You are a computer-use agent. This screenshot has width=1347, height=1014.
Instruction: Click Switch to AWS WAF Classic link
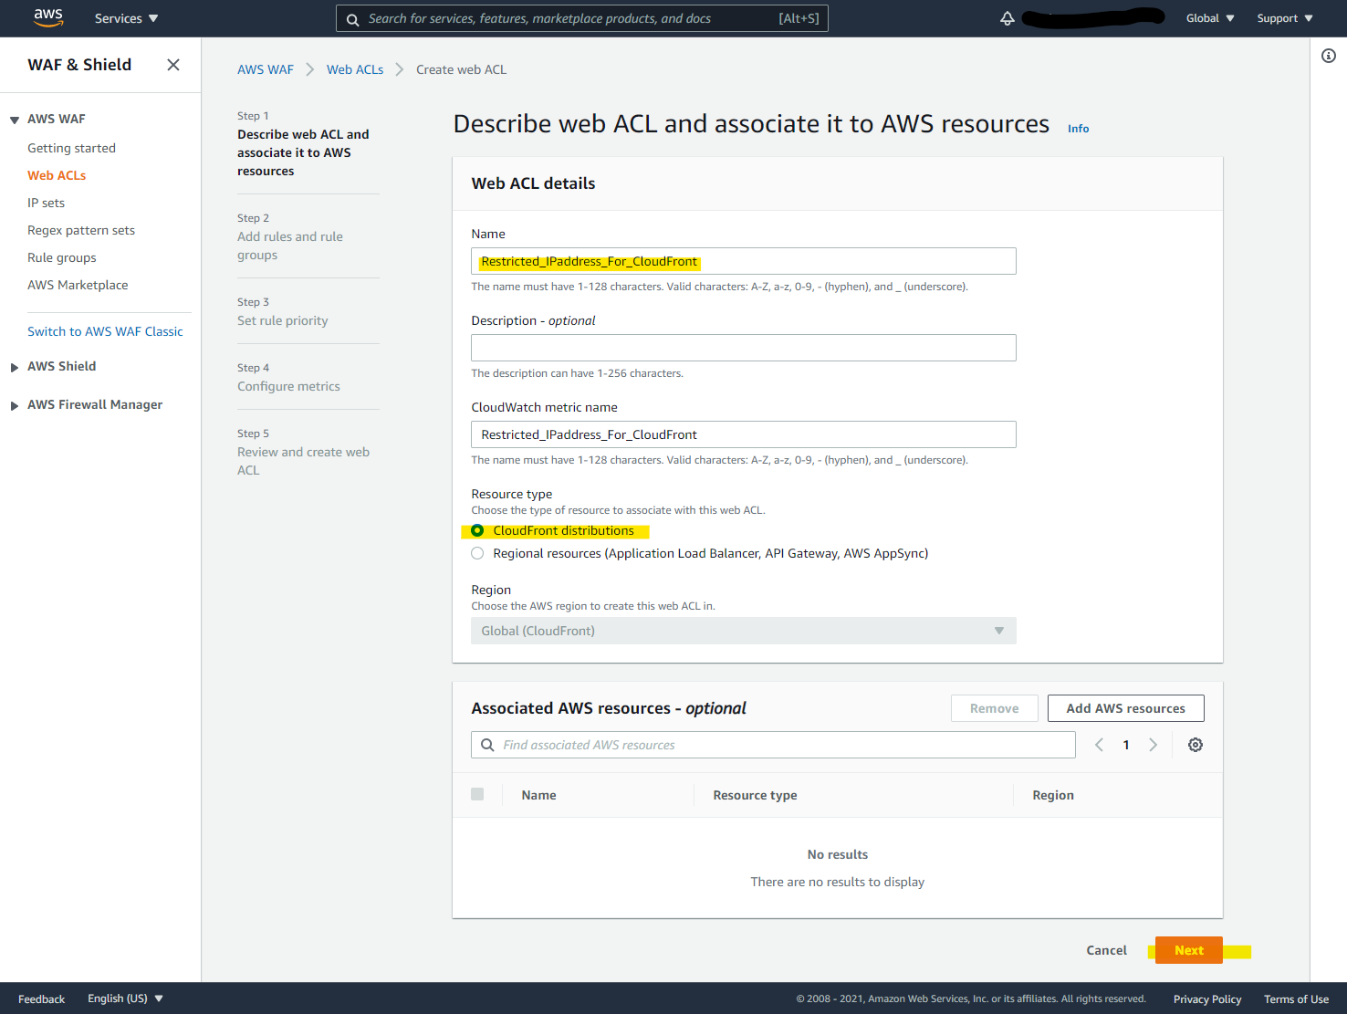coord(105,331)
